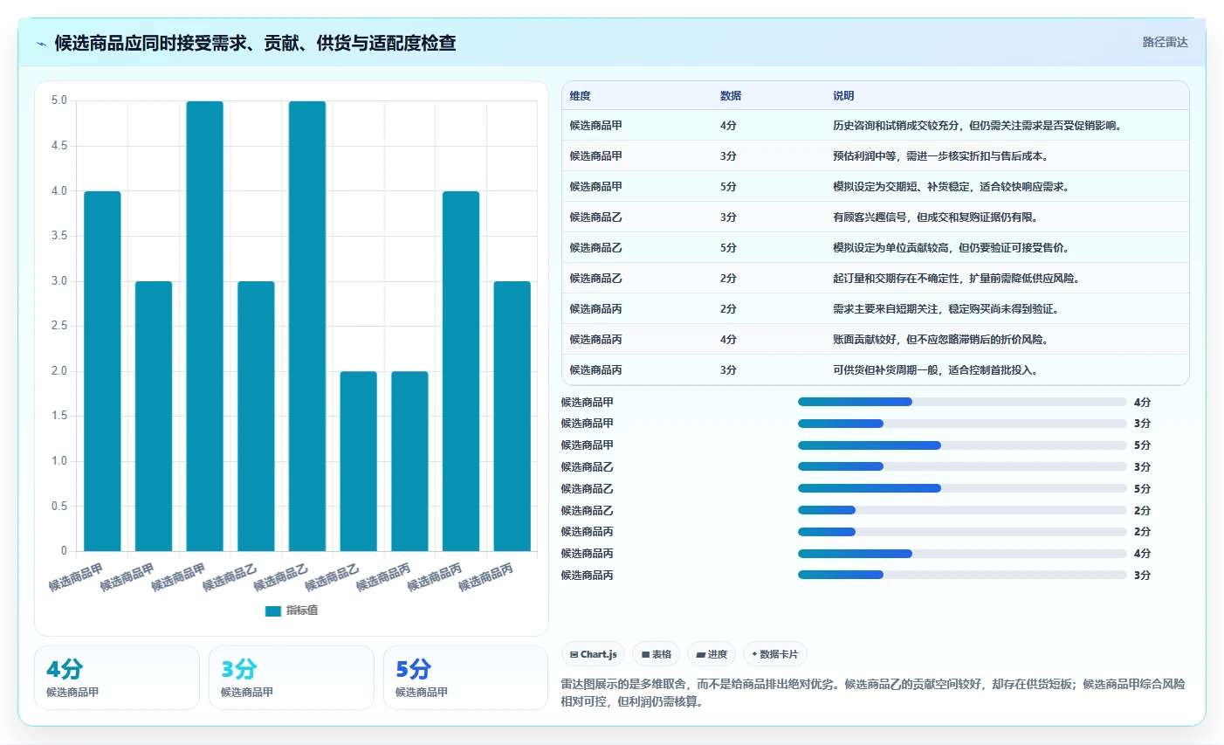This screenshot has height=745, width=1224.
Task: Click the 候选商品乙 progress bar showing 2分
Action: coord(962,510)
